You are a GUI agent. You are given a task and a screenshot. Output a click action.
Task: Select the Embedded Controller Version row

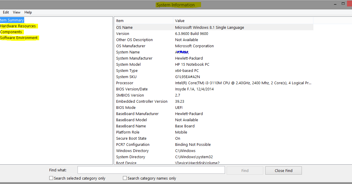pos(214,101)
